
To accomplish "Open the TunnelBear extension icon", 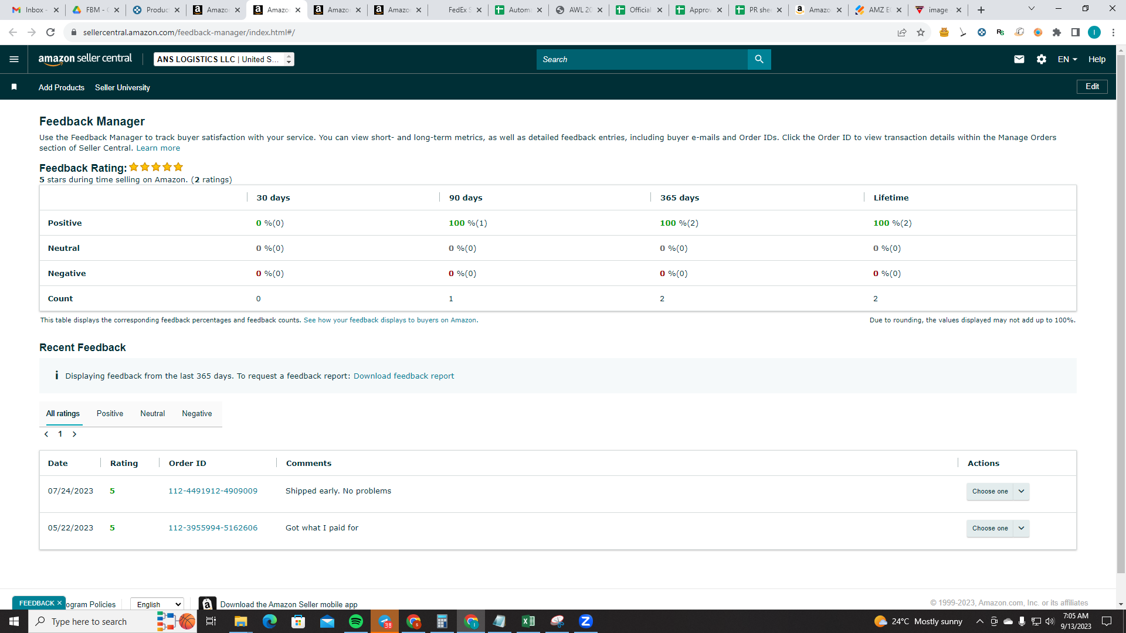I will pyautogui.click(x=944, y=32).
